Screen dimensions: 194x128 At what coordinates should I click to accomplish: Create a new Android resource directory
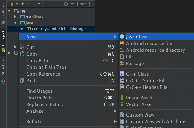tap(156, 50)
